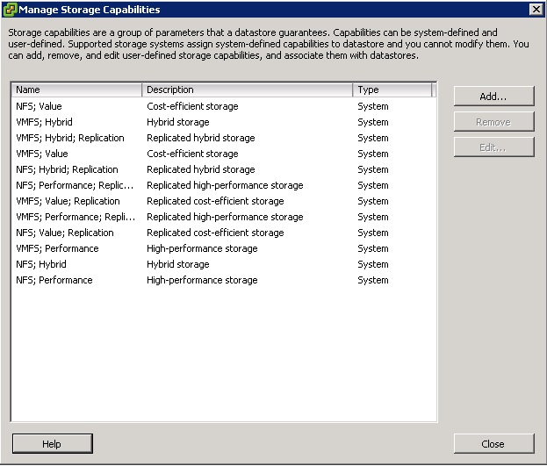Sort list by Type column header
The width and height of the screenshot is (547, 466).
(392, 90)
